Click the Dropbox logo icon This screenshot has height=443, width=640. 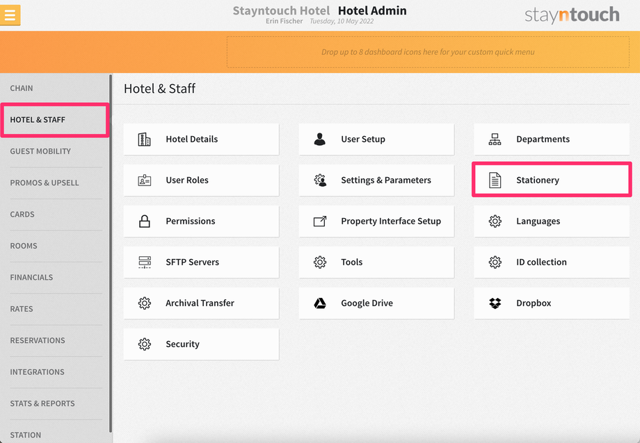(495, 303)
